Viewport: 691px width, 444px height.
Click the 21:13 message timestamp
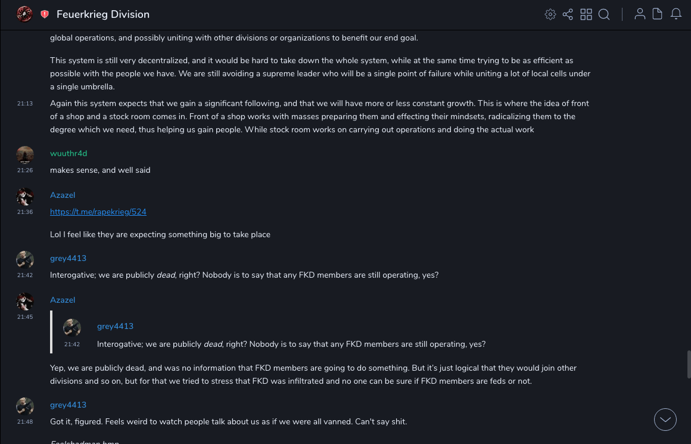[25, 104]
